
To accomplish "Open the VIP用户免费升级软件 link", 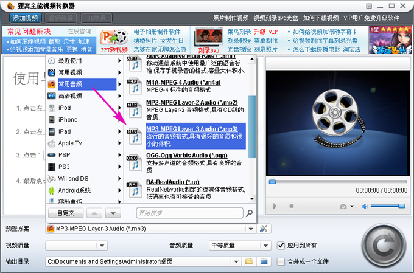I will point(371,18).
